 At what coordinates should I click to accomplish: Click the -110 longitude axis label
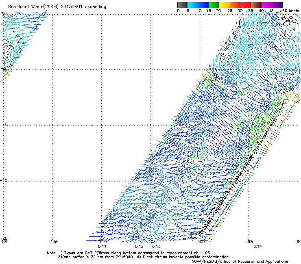(102, 242)
